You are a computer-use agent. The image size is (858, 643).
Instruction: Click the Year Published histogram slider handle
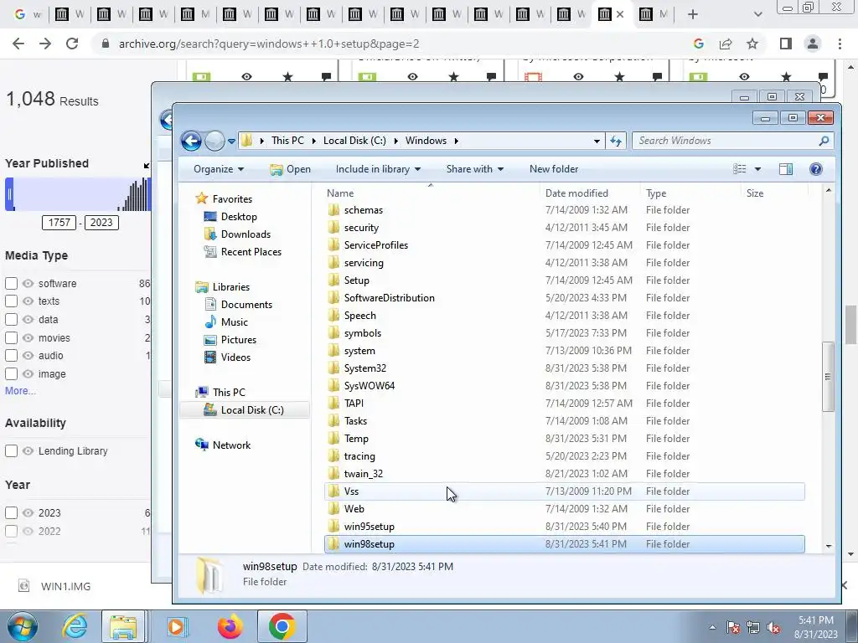pos(9,194)
